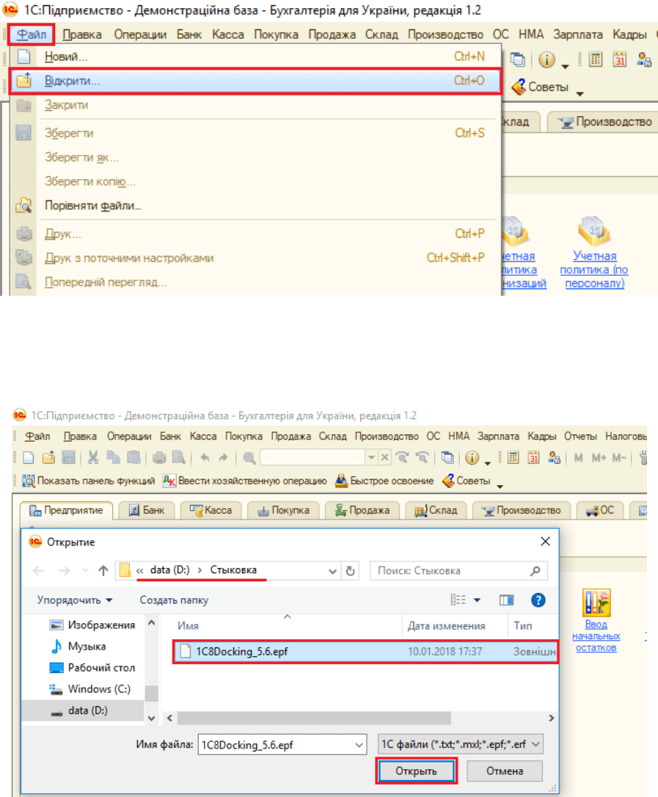This screenshot has width=658, height=797.
Task: Expand the address bar path dropdown chevron
Action: pos(332,571)
